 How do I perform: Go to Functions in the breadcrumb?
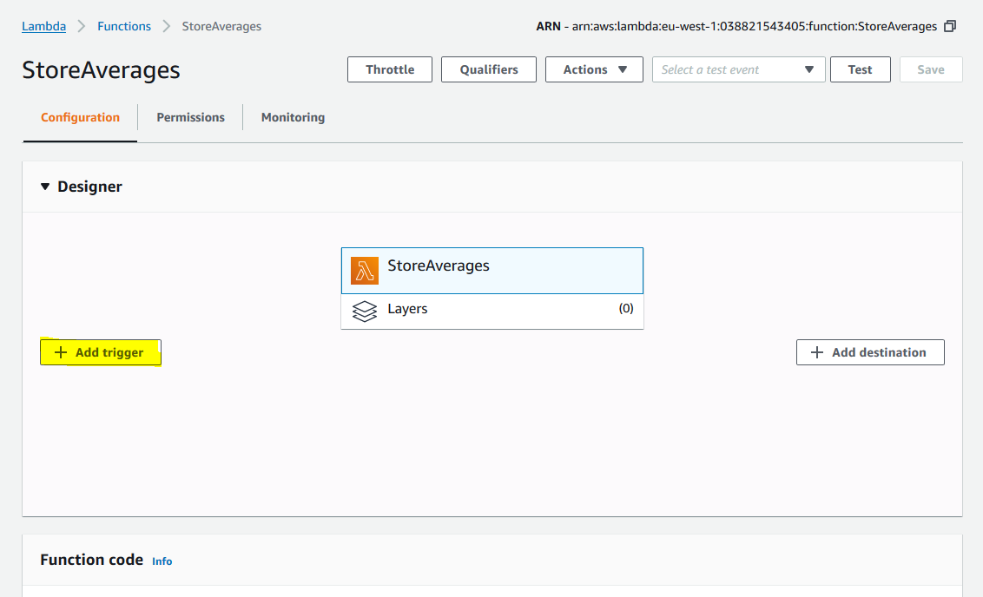pyautogui.click(x=124, y=26)
